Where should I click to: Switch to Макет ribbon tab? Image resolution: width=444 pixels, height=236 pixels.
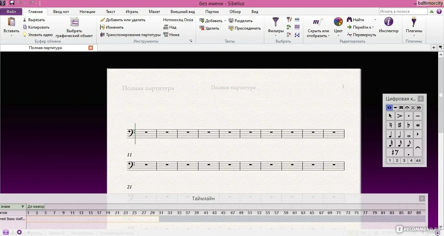pos(154,12)
